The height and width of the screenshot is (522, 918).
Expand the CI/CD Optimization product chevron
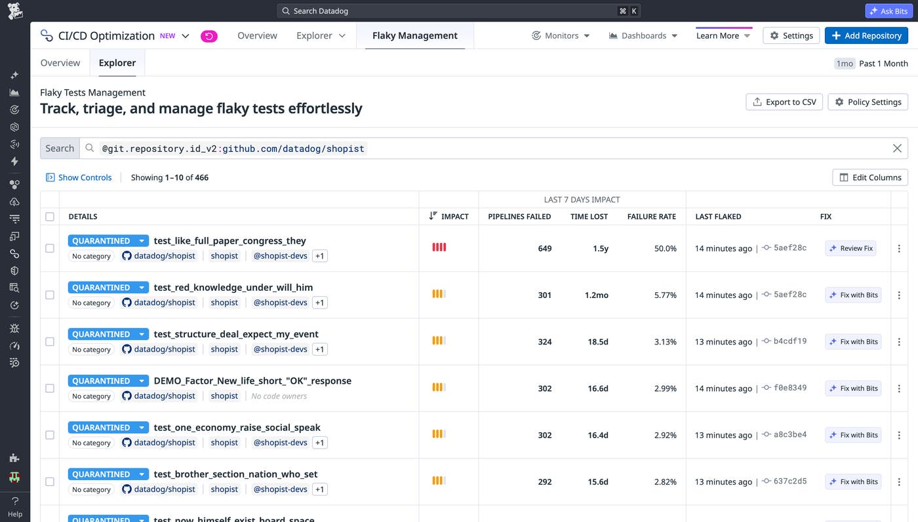pos(186,36)
